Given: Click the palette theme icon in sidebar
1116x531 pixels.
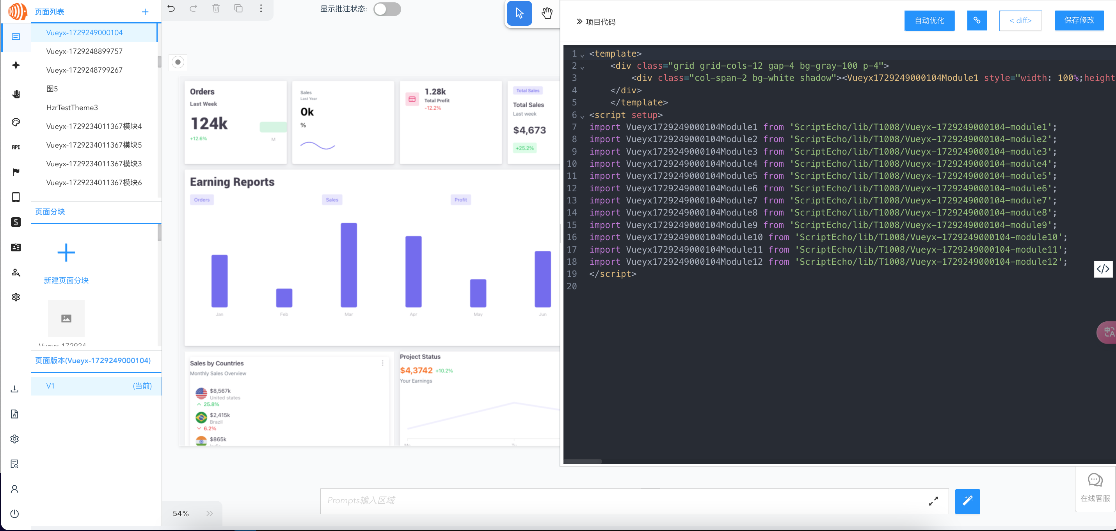Looking at the screenshot, I should pyautogui.click(x=16, y=122).
